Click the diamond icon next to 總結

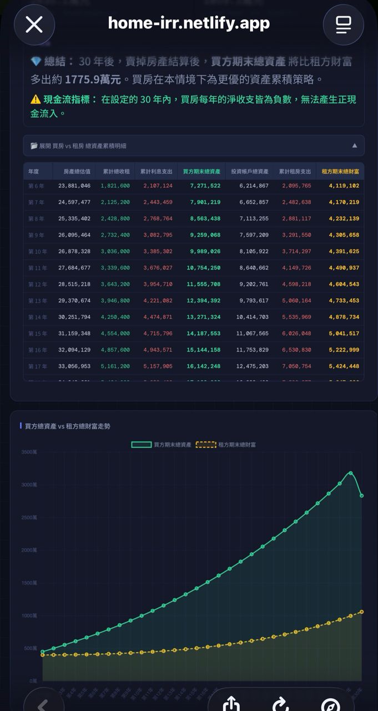(x=36, y=62)
